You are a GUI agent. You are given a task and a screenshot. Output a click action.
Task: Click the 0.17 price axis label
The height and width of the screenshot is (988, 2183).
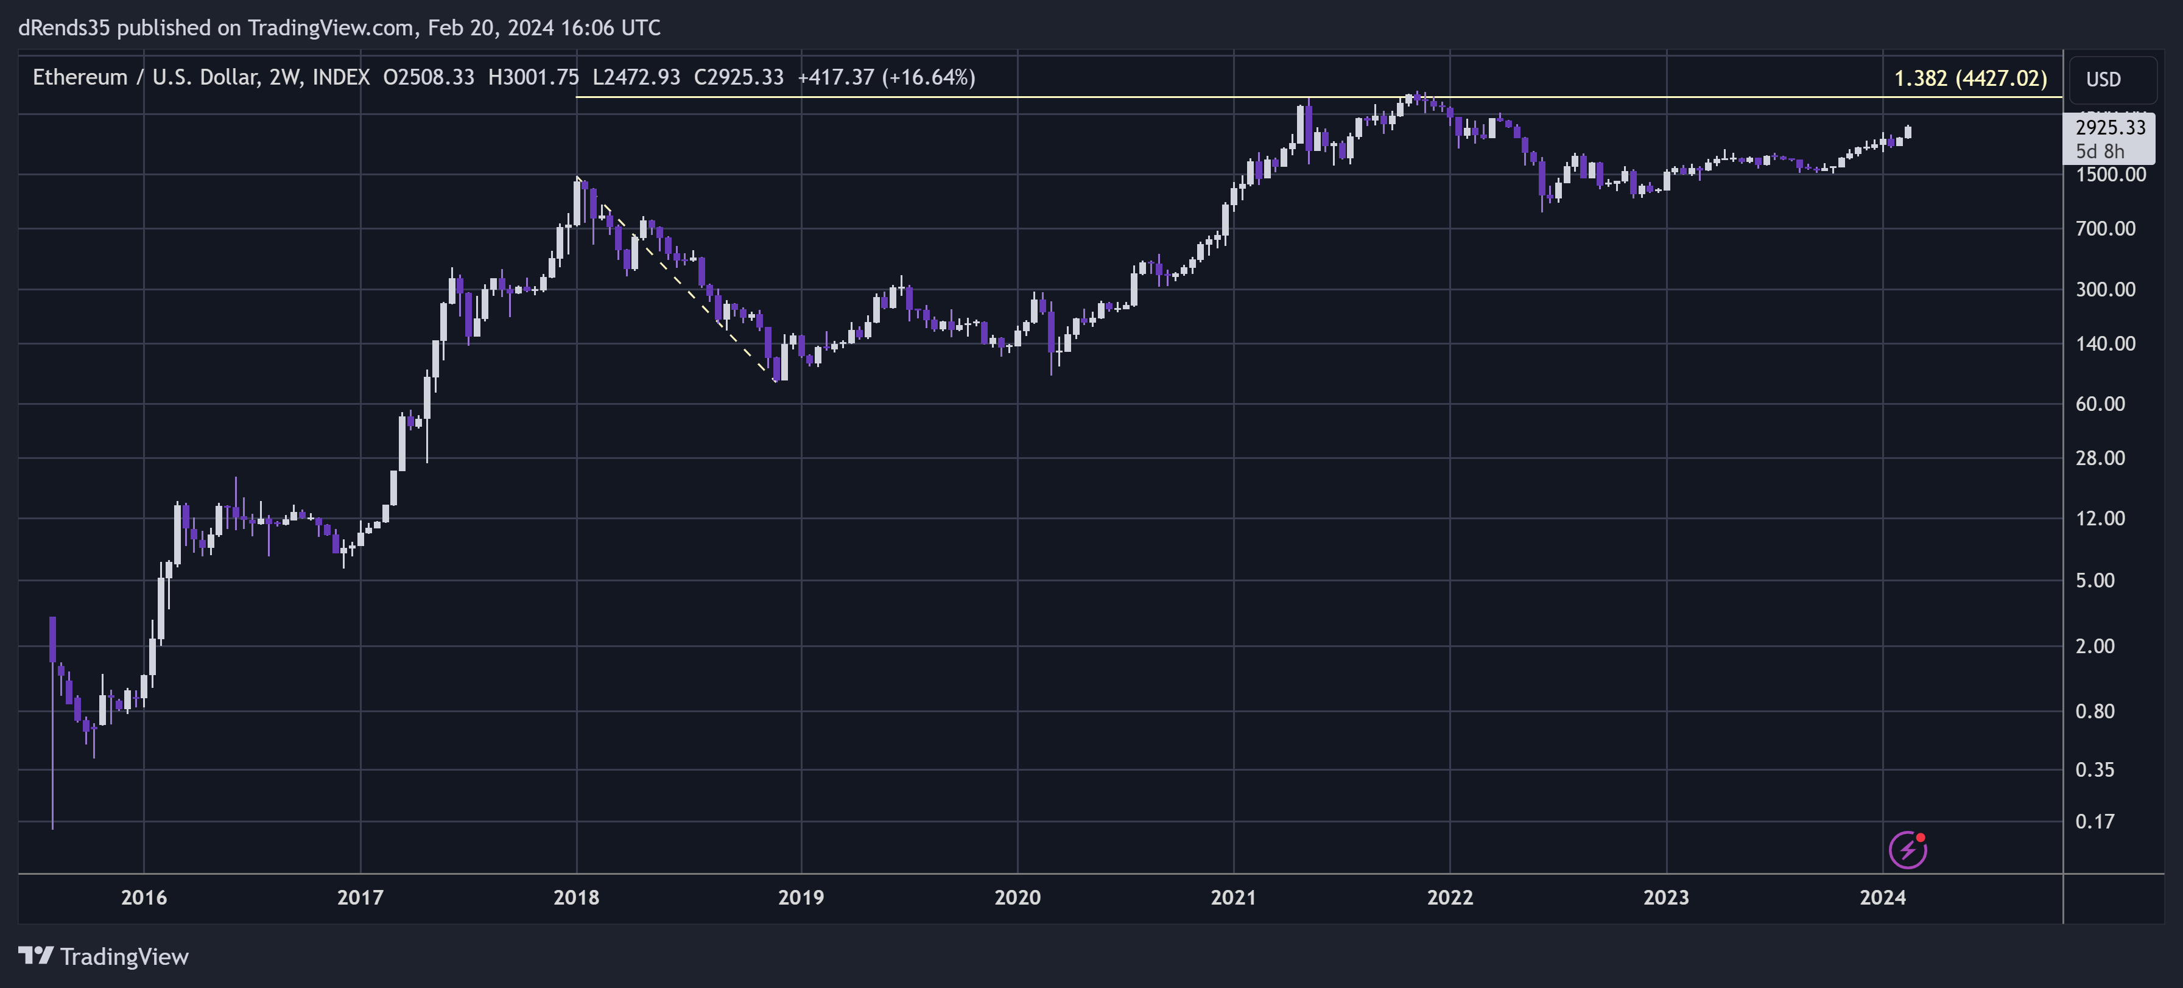2095,821
